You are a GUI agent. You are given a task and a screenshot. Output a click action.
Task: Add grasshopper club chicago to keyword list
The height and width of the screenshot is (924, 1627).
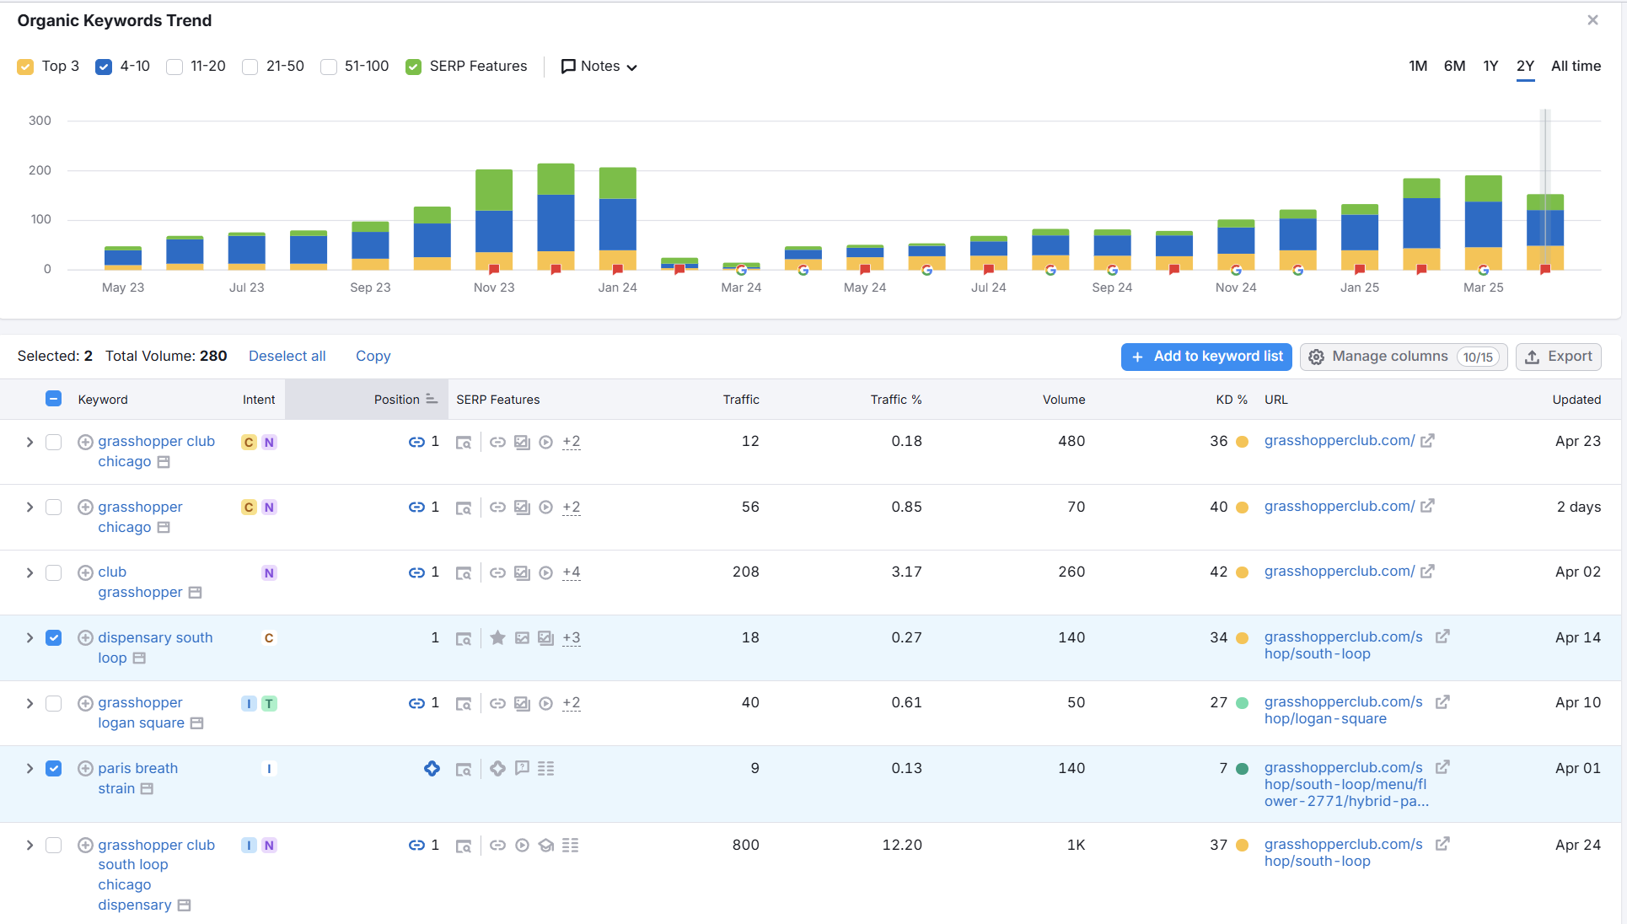[85, 442]
